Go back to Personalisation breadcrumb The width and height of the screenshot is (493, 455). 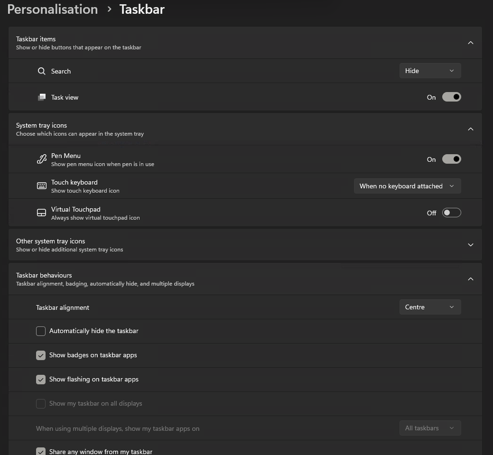coord(53,9)
